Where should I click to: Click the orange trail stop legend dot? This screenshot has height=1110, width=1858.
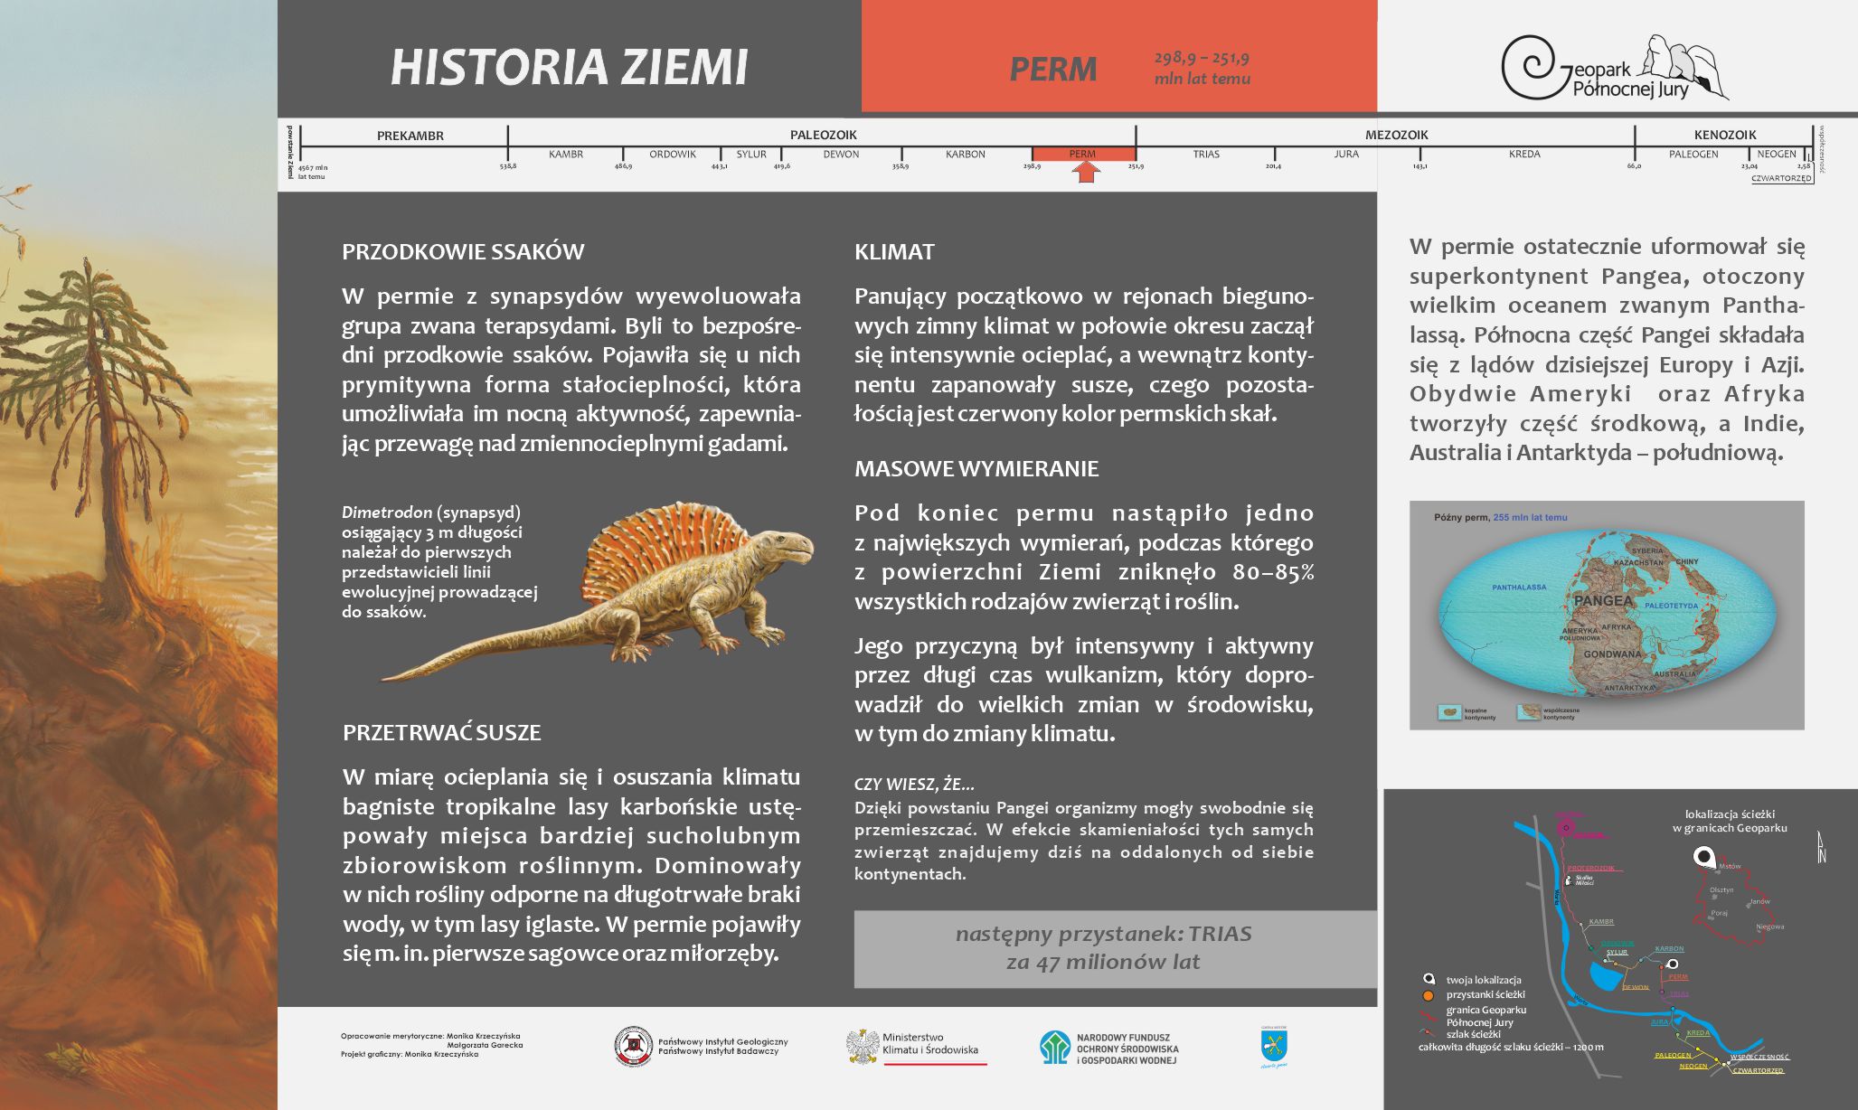pyautogui.click(x=1429, y=995)
